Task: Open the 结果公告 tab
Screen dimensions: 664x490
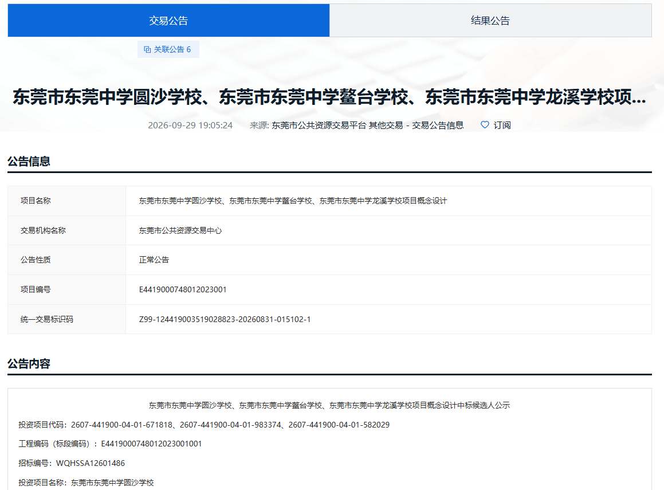Action: [x=490, y=20]
